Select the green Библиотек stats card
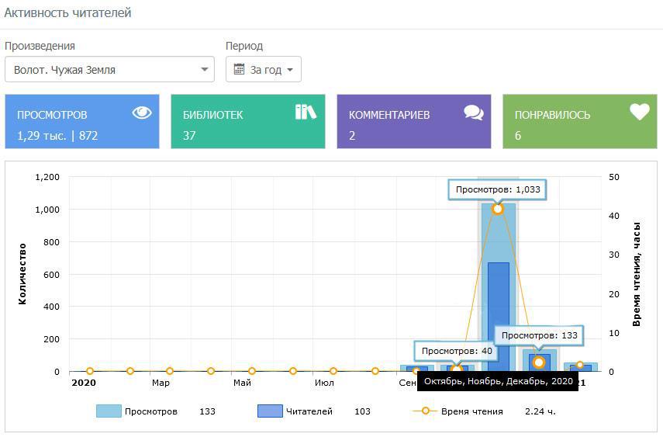663x437 pixels. tap(248, 122)
